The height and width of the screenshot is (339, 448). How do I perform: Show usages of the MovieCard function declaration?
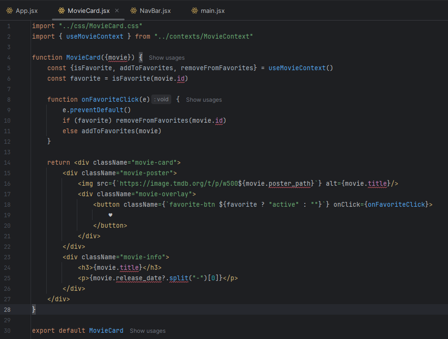pos(167,58)
